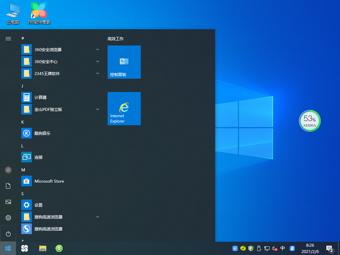Screen dimensions: 340x255
Task: Open 此电脑 on the desktop
Action: (12, 13)
